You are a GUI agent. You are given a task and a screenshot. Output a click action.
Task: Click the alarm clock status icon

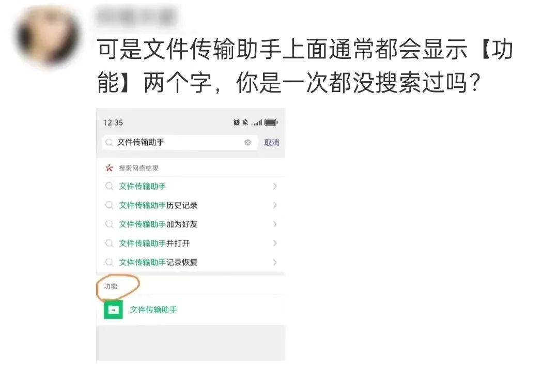(x=237, y=123)
